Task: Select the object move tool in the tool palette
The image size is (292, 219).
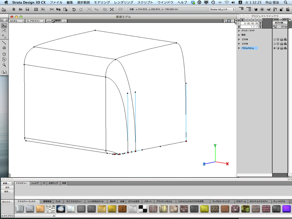Action: (4, 25)
